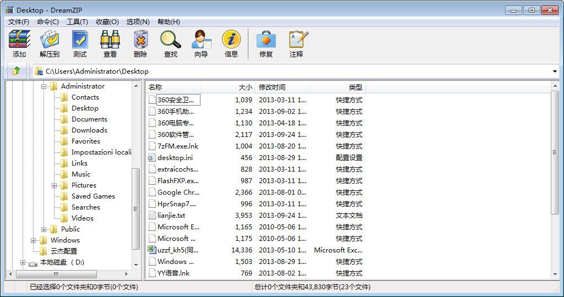This screenshot has width=564, height=297.
Task: Click the tree panel horizontal scrollbar thumb
Action: tap(56, 274)
